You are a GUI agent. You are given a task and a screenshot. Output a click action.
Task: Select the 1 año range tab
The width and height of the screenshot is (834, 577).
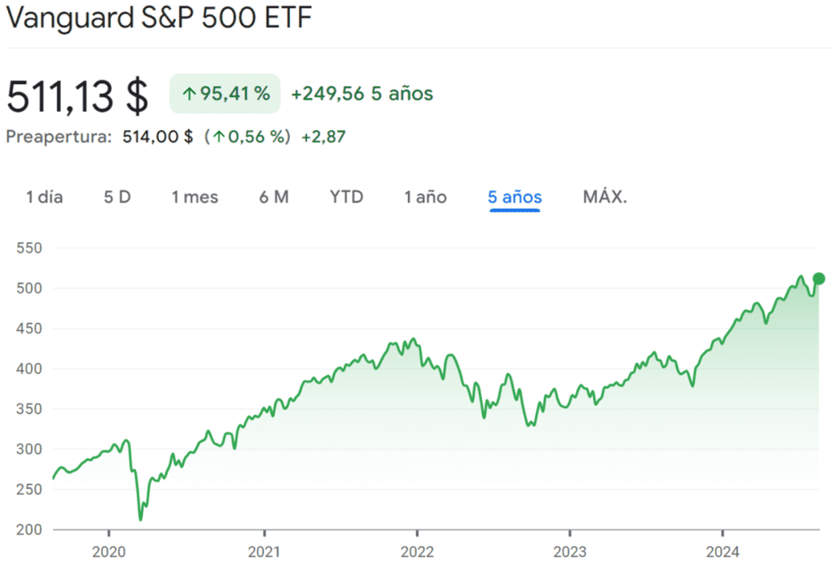[x=424, y=196]
